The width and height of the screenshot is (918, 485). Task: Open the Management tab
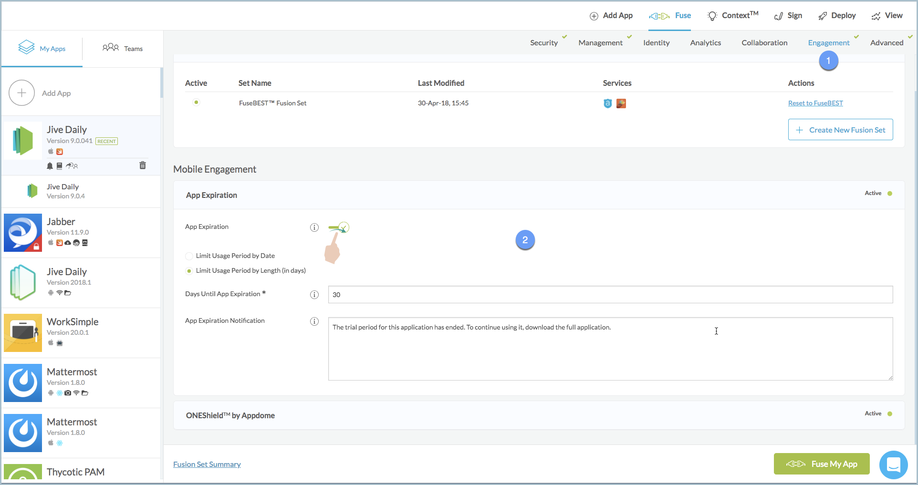point(601,43)
